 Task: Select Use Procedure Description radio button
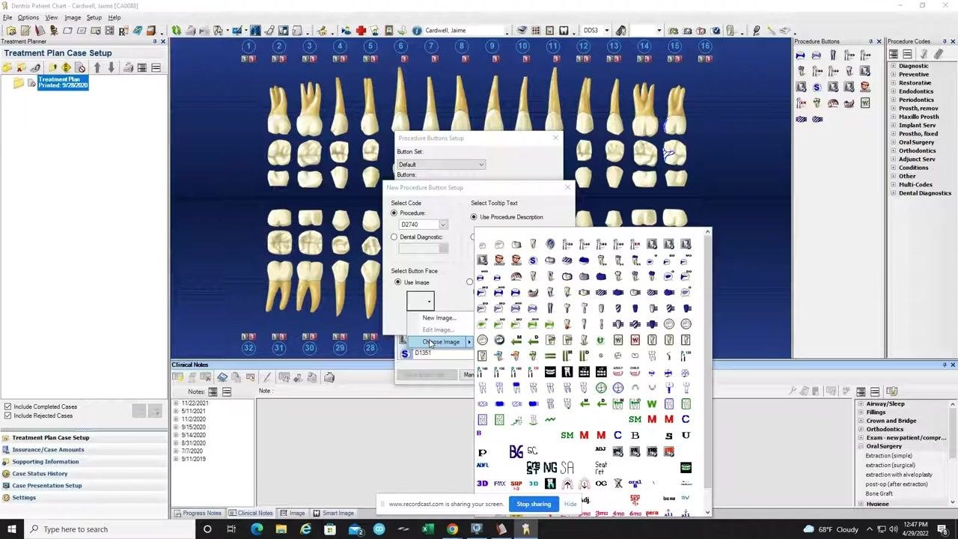click(x=474, y=217)
